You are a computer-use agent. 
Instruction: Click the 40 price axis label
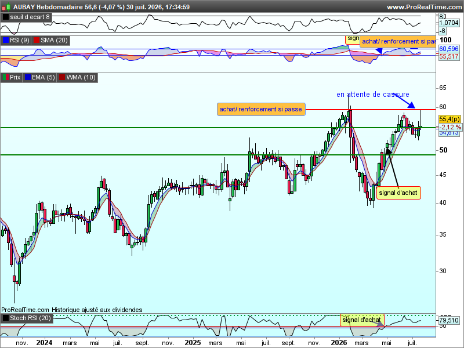pyautogui.click(x=443, y=203)
